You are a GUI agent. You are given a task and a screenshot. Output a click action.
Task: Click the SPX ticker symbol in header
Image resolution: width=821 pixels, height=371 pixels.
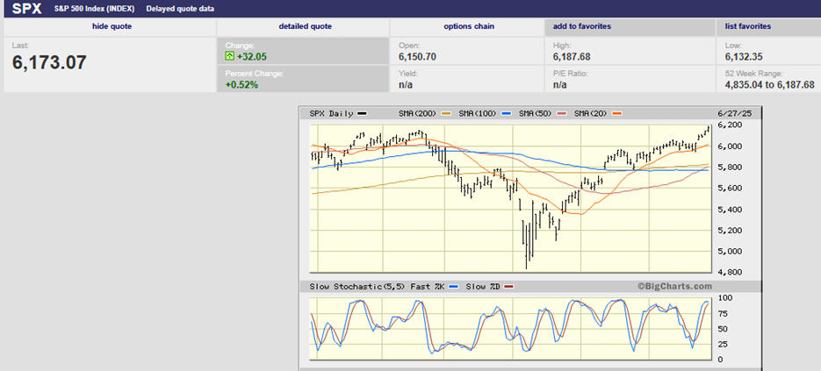point(26,9)
